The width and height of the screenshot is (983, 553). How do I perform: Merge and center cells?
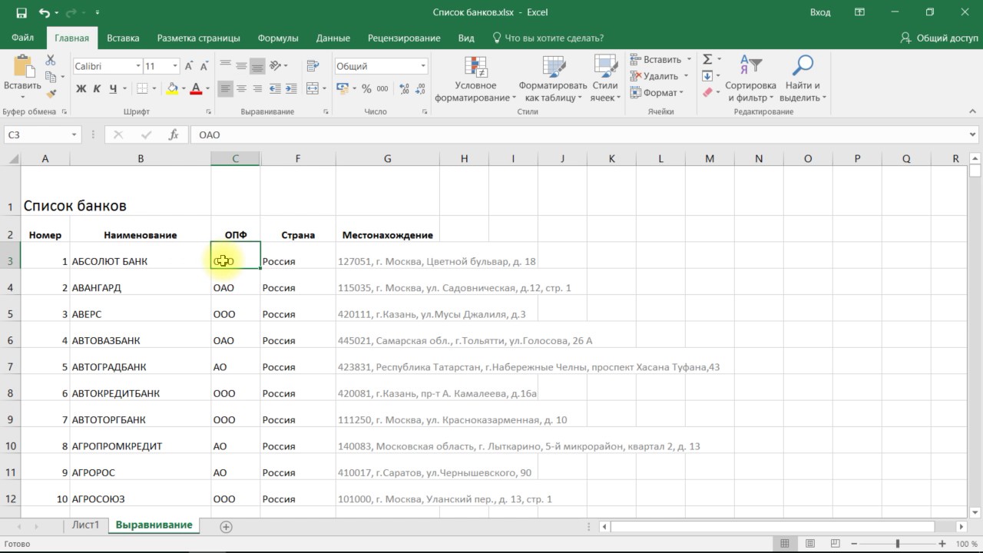tap(312, 89)
